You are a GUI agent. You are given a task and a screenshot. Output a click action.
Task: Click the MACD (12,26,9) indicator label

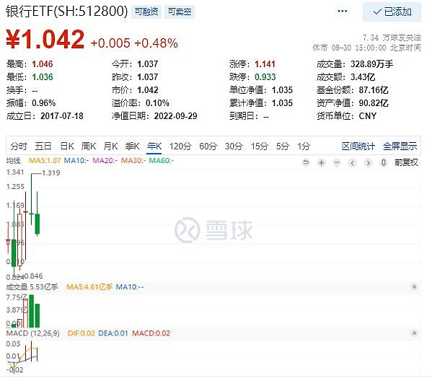pyautogui.click(x=32, y=333)
